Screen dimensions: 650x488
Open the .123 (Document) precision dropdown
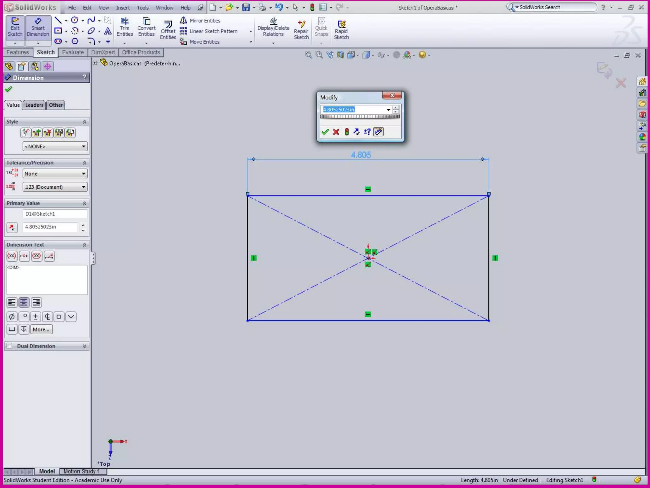(55, 187)
